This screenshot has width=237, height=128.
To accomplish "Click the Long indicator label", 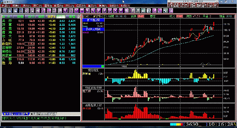I will pos(85,26).
